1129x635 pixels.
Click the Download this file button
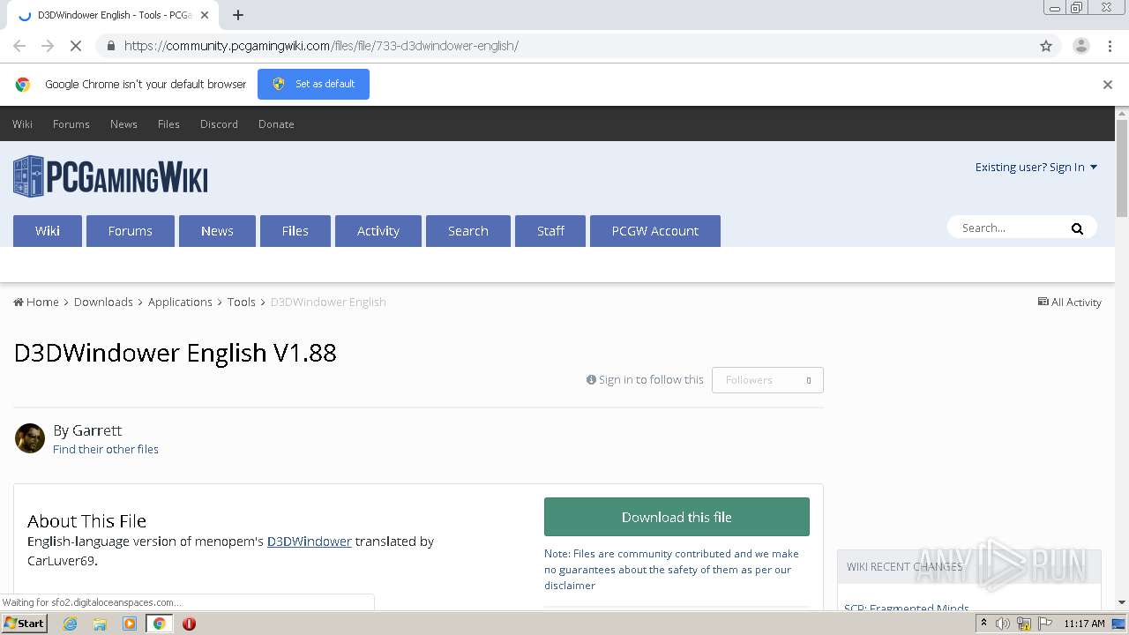(x=677, y=517)
